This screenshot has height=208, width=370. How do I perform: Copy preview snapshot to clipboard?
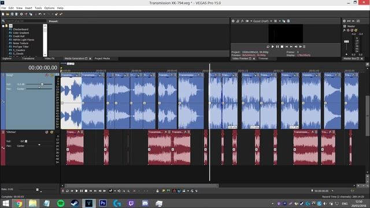(284, 21)
